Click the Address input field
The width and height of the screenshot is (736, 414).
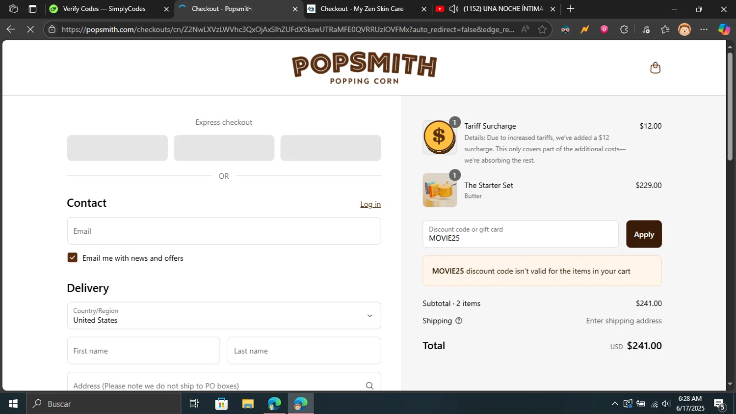224,383
